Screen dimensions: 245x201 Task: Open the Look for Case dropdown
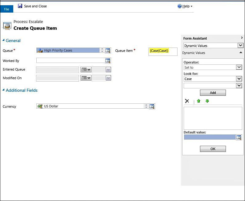pyautogui.click(x=239, y=79)
